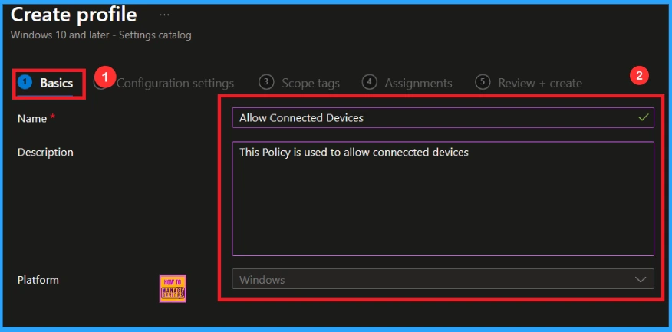Image resolution: width=672 pixels, height=332 pixels.
Task: Select the Basics tab
Action: [56, 83]
